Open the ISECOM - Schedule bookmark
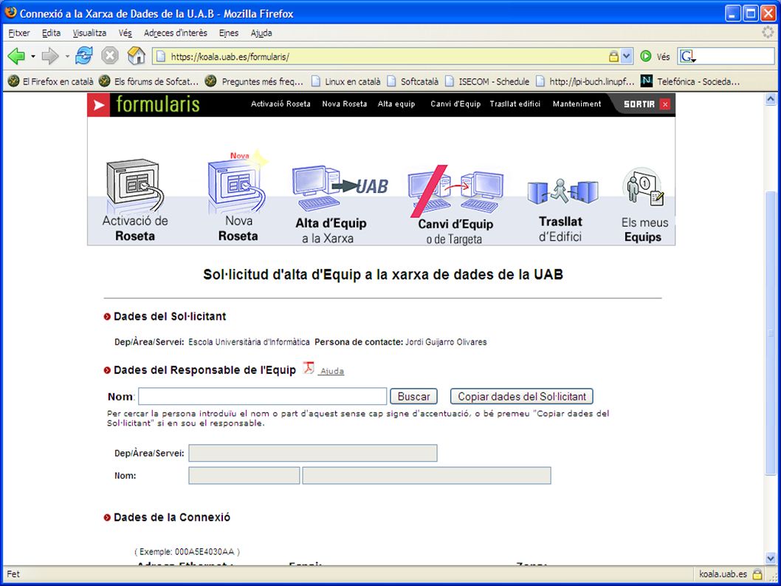Image resolution: width=781 pixels, height=586 pixels. pos(487,81)
